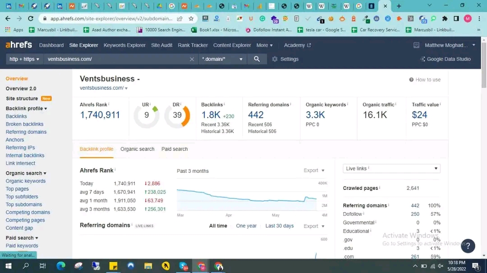
Task: Open the ventsbusiness.com/ dropdown under the title
Action: 104,88
